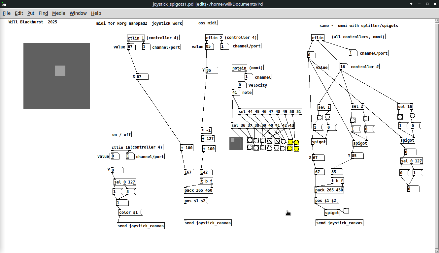Click the '8' message box under sel 0 127

click(130, 191)
